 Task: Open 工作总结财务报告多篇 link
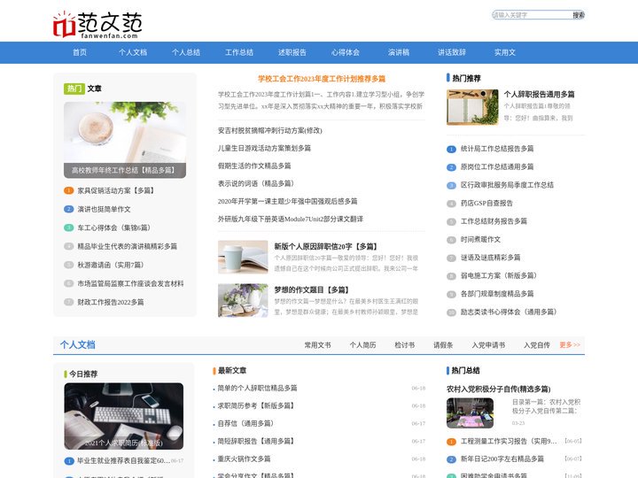click(x=494, y=221)
